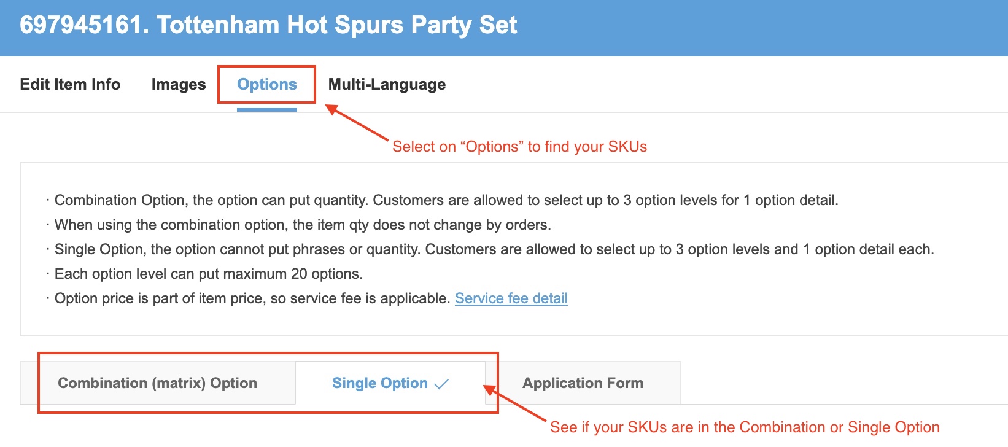Go to the Multi-Language tab
Screen dimensions: 1008x447
pyautogui.click(x=387, y=84)
